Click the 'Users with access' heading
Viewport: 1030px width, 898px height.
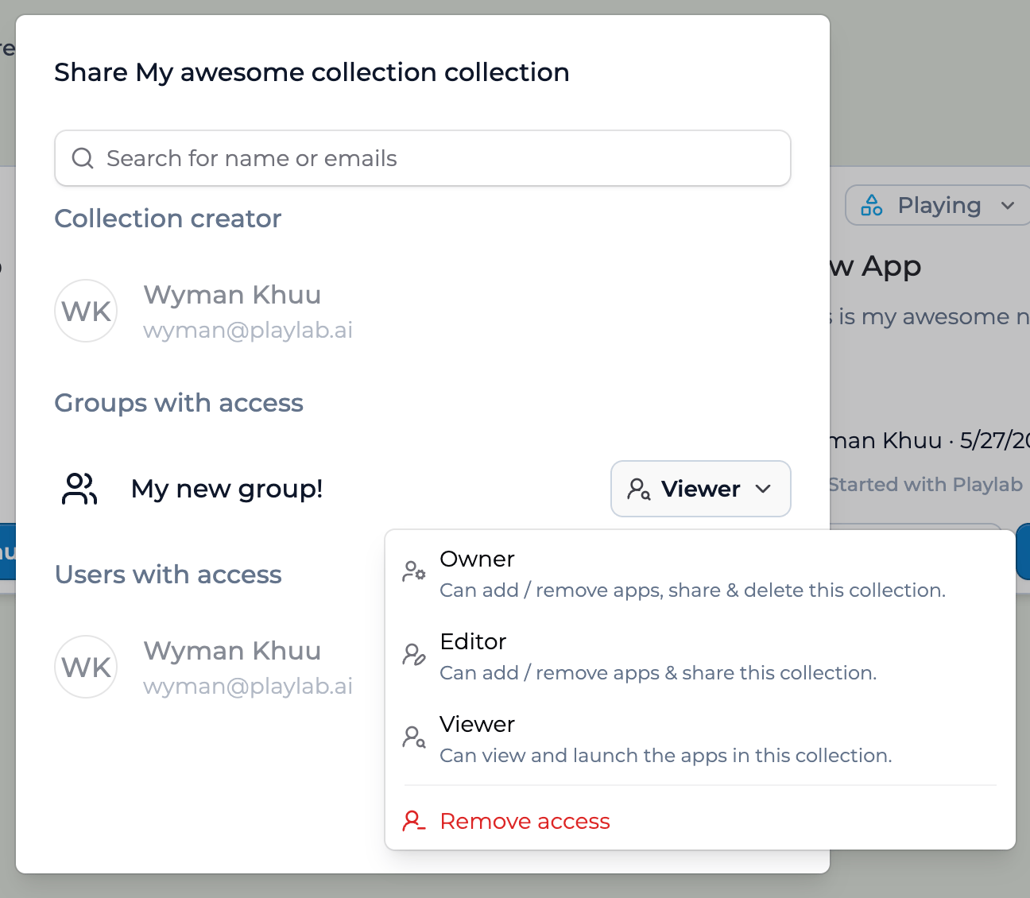click(x=168, y=575)
